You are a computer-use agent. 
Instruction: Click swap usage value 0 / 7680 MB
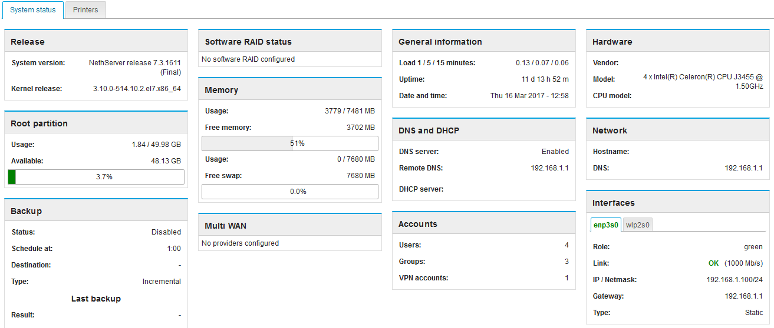(x=356, y=159)
